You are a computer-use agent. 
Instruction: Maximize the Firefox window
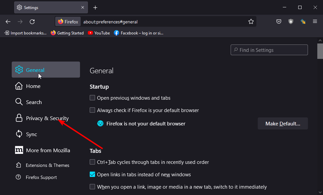tap(300, 7)
